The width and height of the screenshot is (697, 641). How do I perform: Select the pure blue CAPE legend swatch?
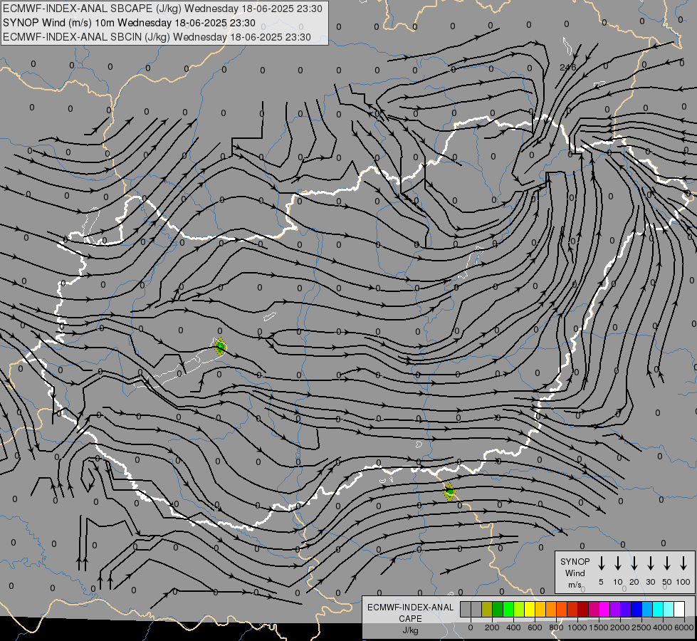[636, 609]
